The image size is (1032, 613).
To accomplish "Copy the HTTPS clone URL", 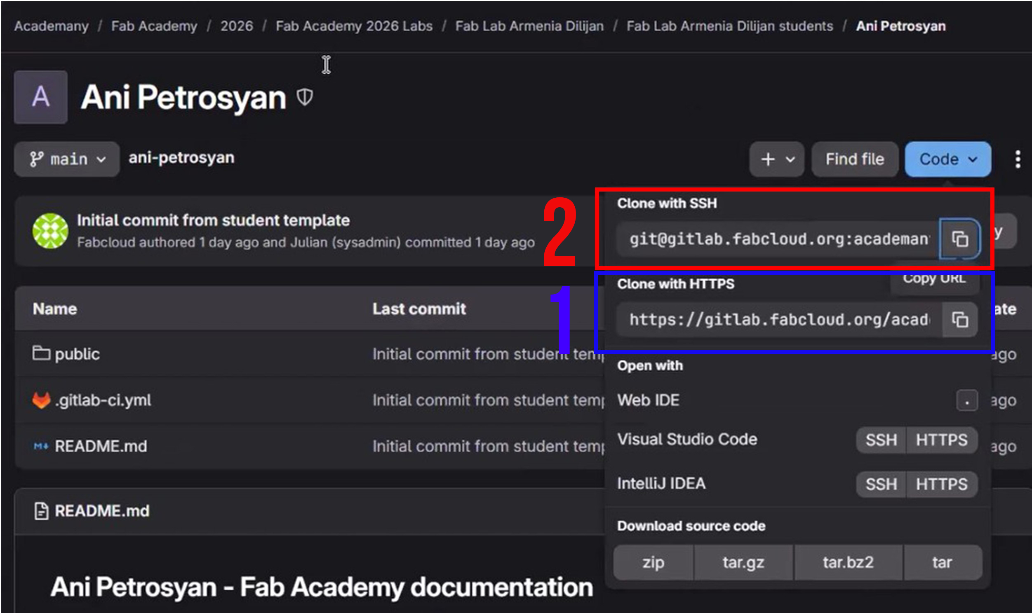I will point(959,320).
